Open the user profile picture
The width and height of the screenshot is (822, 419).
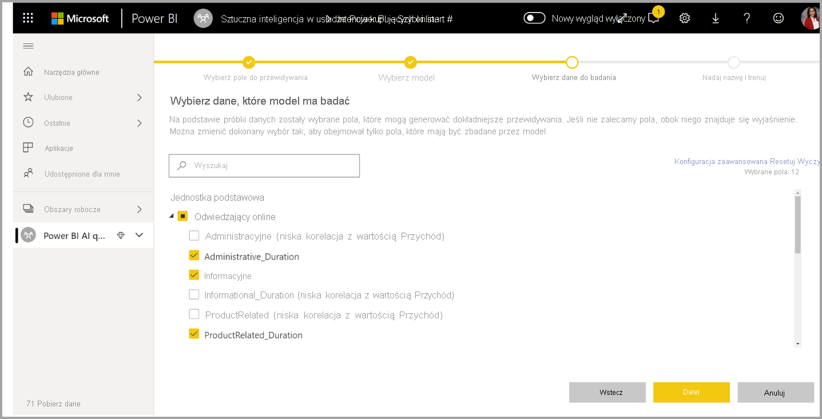[811, 18]
